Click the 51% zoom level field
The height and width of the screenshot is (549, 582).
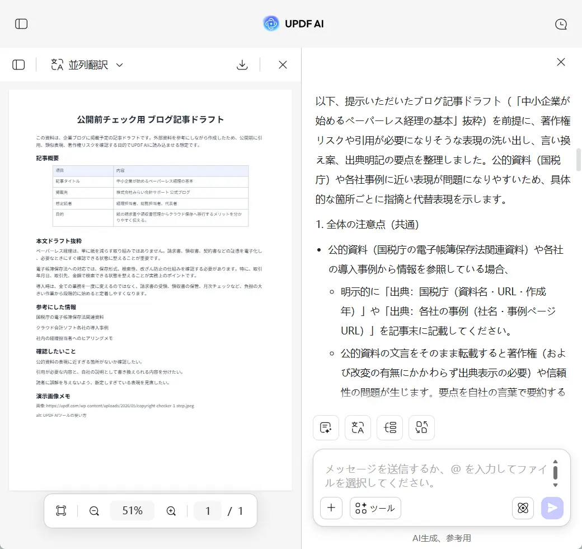[x=133, y=511]
